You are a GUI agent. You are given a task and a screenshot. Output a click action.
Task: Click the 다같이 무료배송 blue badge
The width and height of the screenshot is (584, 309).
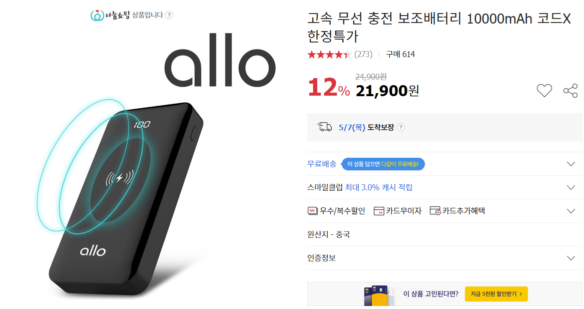coord(383,164)
